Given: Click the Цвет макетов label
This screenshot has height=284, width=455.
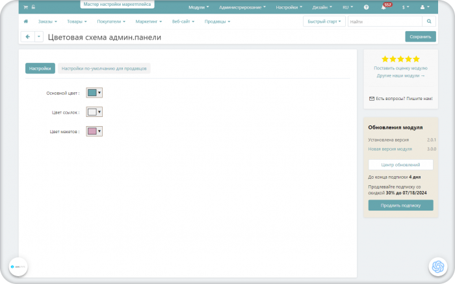Looking at the screenshot, I should click(64, 132).
